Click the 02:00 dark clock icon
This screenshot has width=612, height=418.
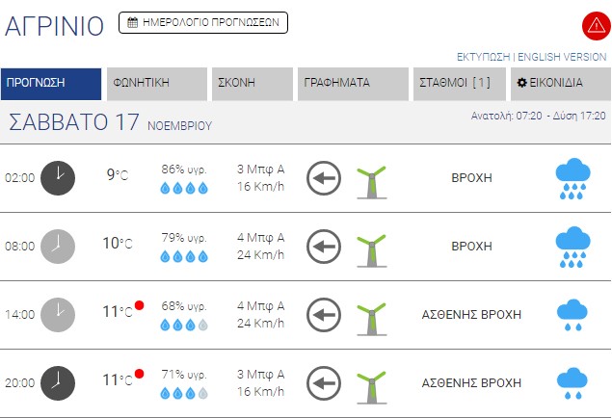tap(58, 177)
